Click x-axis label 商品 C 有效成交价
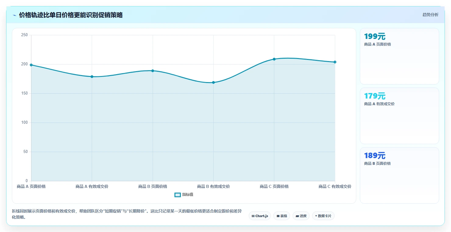Image resolution: width=451 pixels, height=232 pixels. 335,186
